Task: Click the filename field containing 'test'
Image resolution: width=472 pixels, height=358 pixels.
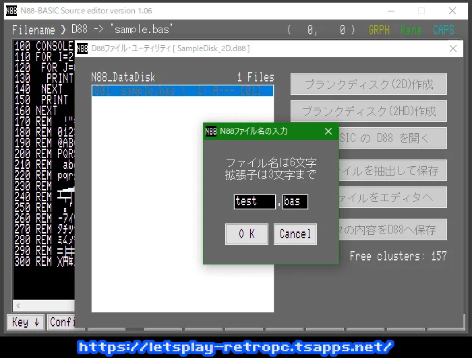Action: coord(254,201)
